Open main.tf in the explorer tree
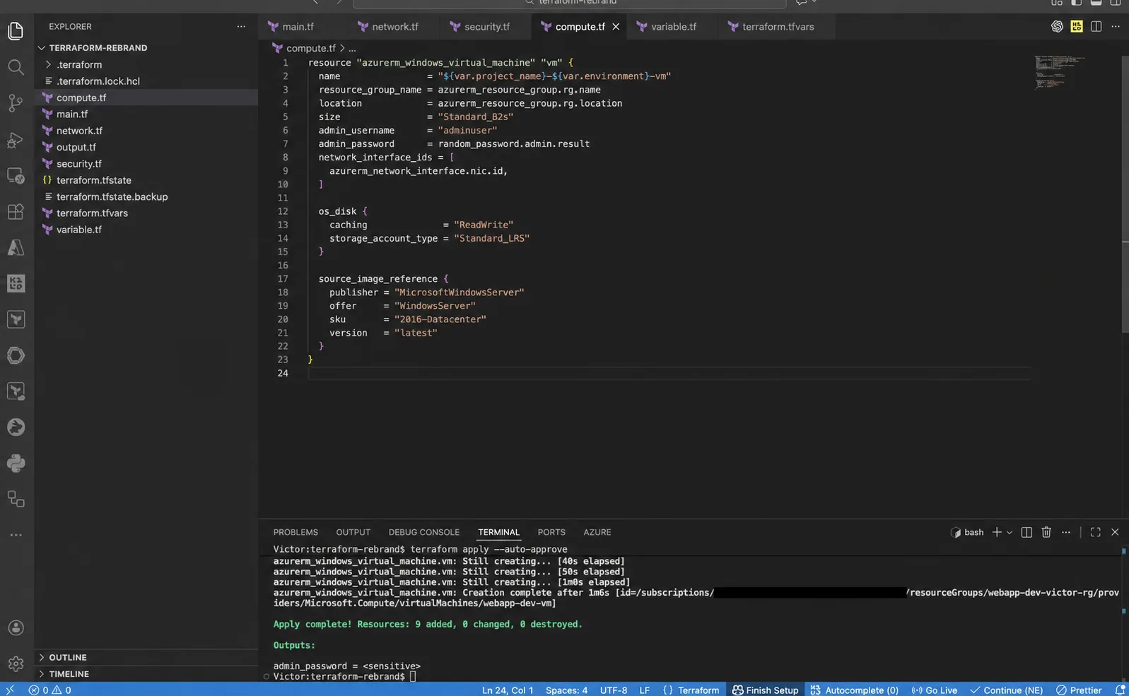 (72, 114)
